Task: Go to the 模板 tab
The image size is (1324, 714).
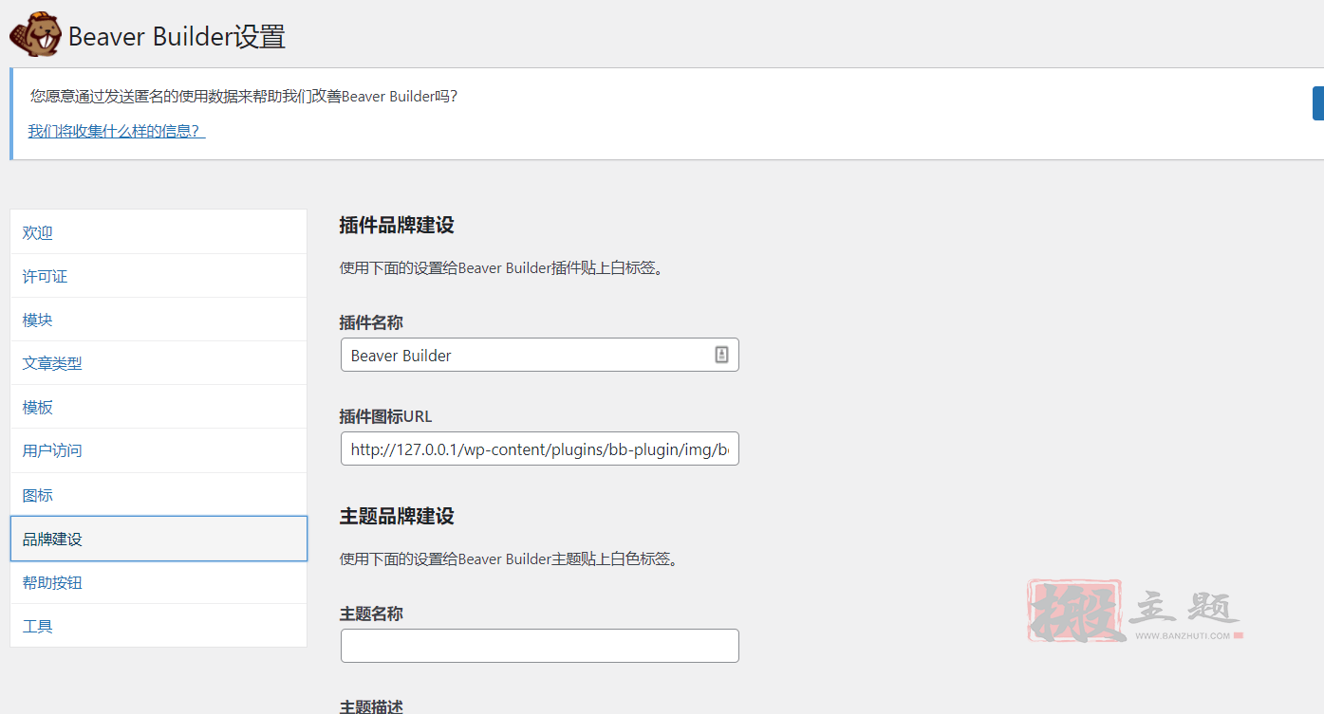Action: pyautogui.click(x=159, y=407)
